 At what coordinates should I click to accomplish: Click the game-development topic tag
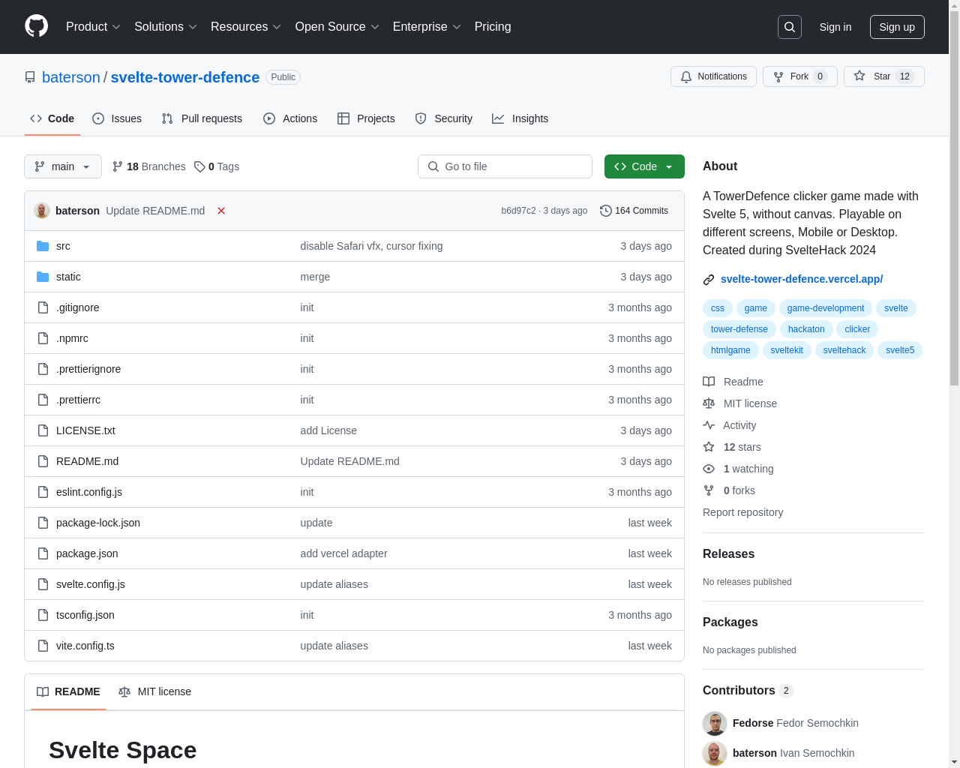point(826,308)
